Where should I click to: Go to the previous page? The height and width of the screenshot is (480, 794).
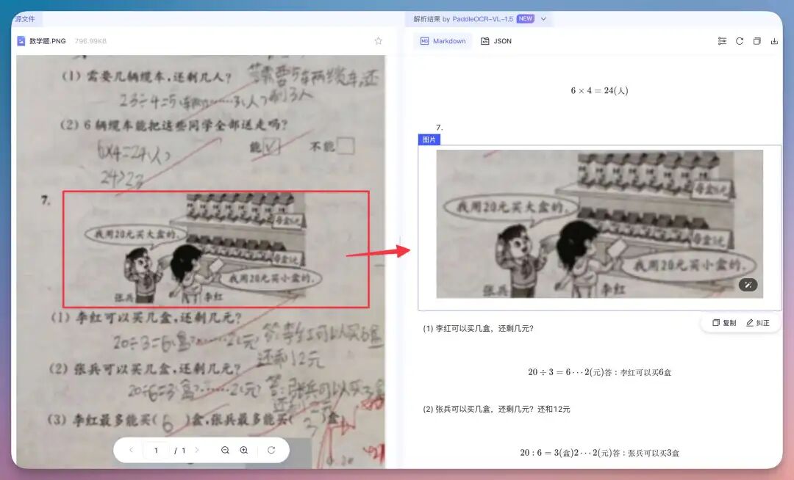pyautogui.click(x=131, y=450)
